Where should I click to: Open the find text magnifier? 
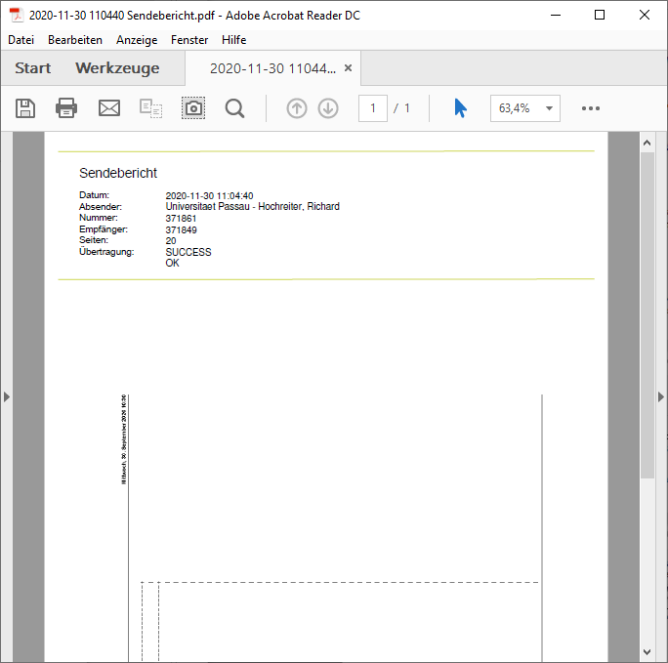click(x=234, y=108)
